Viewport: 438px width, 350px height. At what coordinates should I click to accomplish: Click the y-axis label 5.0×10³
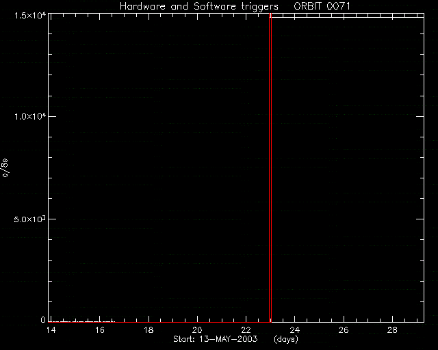tap(30, 219)
